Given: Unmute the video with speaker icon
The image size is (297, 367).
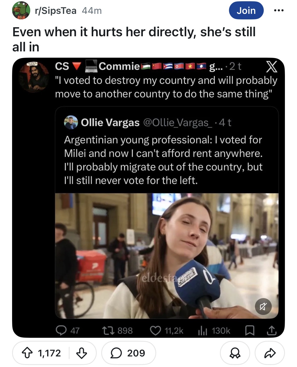Looking at the screenshot, I should 263,307.
